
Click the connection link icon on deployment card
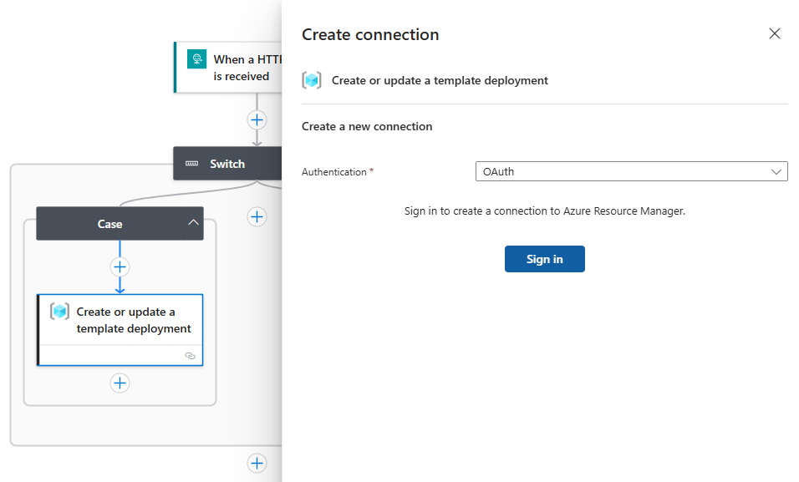[x=190, y=356]
